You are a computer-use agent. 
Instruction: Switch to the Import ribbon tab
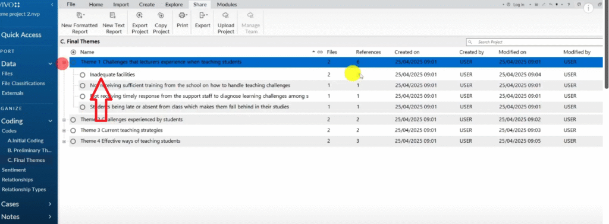121,5
